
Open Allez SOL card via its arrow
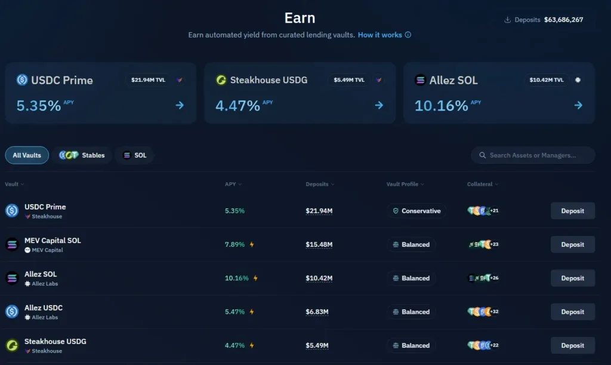(578, 105)
